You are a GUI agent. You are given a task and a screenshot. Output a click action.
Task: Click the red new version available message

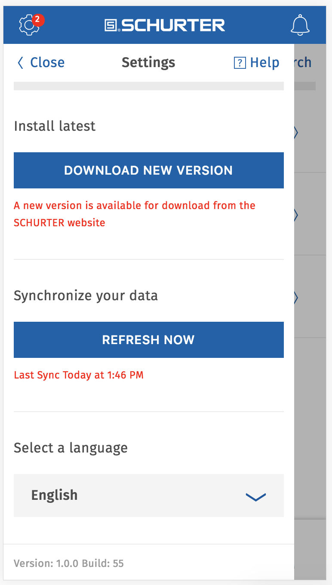135,214
